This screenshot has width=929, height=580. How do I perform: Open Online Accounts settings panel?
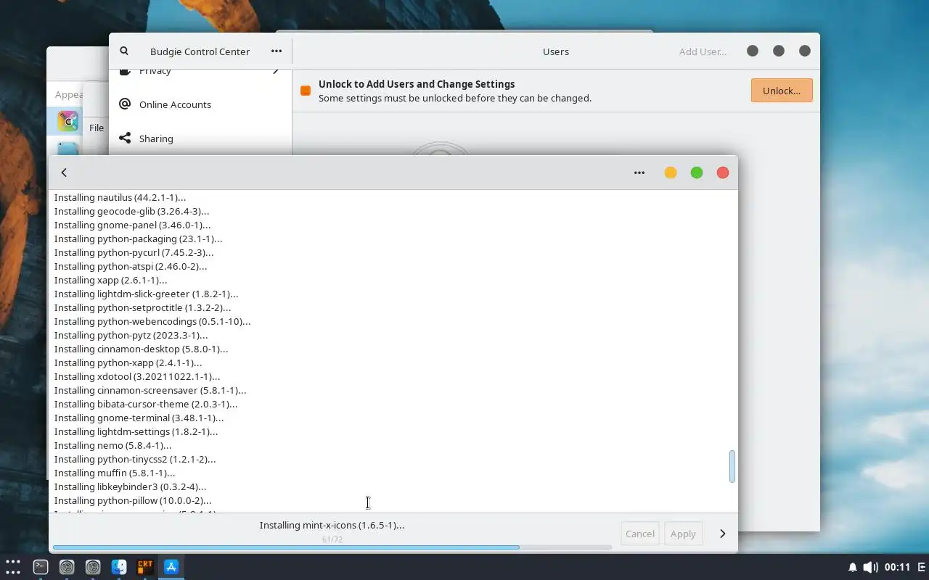tap(200, 104)
